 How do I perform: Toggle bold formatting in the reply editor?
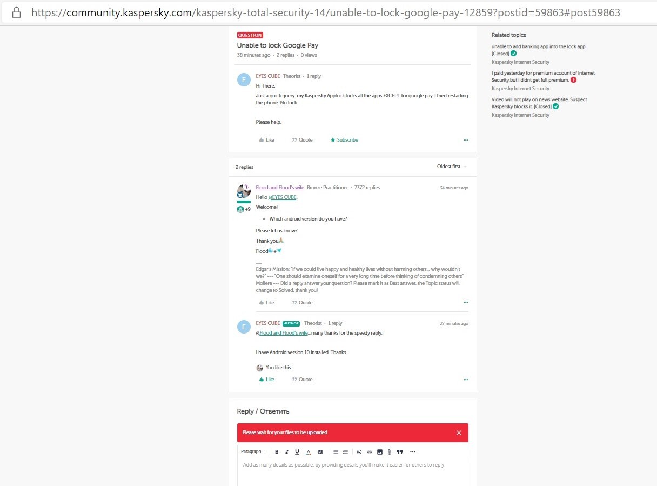pos(277,452)
